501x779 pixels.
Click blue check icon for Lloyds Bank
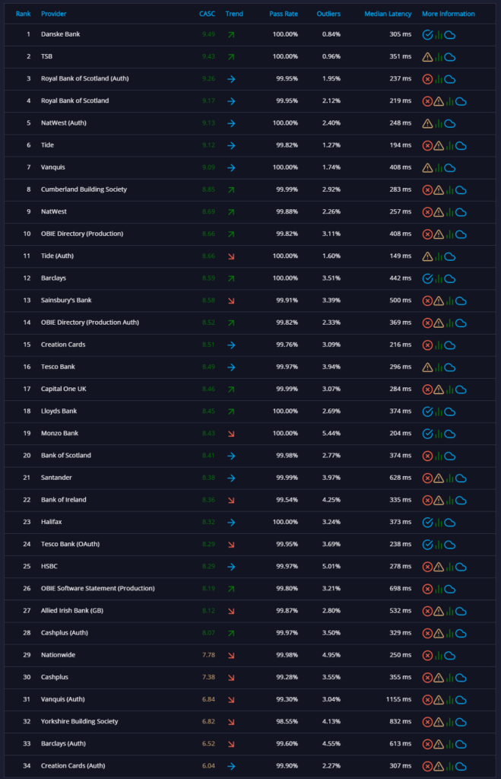pos(427,412)
